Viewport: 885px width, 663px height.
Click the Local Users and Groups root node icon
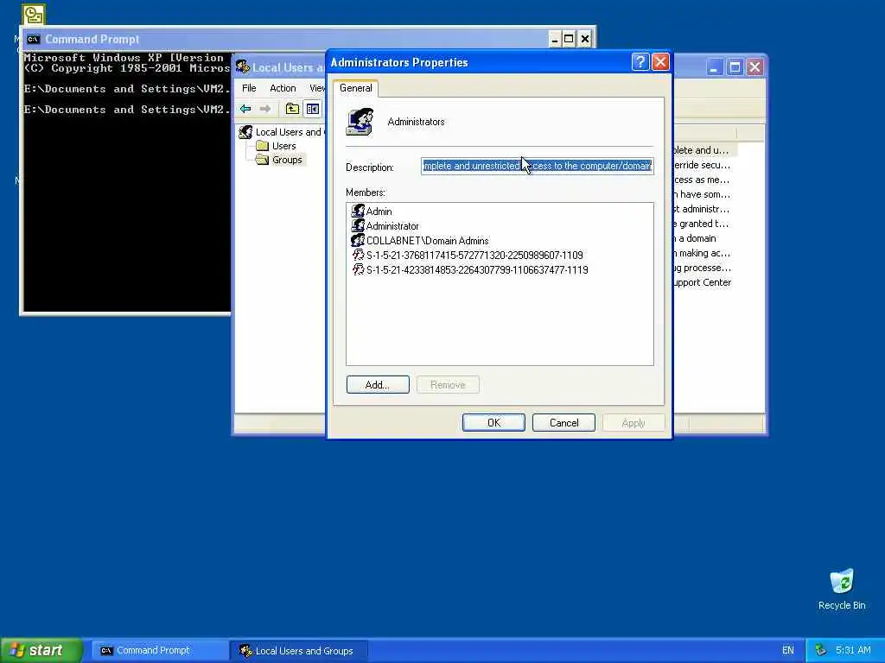(245, 132)
